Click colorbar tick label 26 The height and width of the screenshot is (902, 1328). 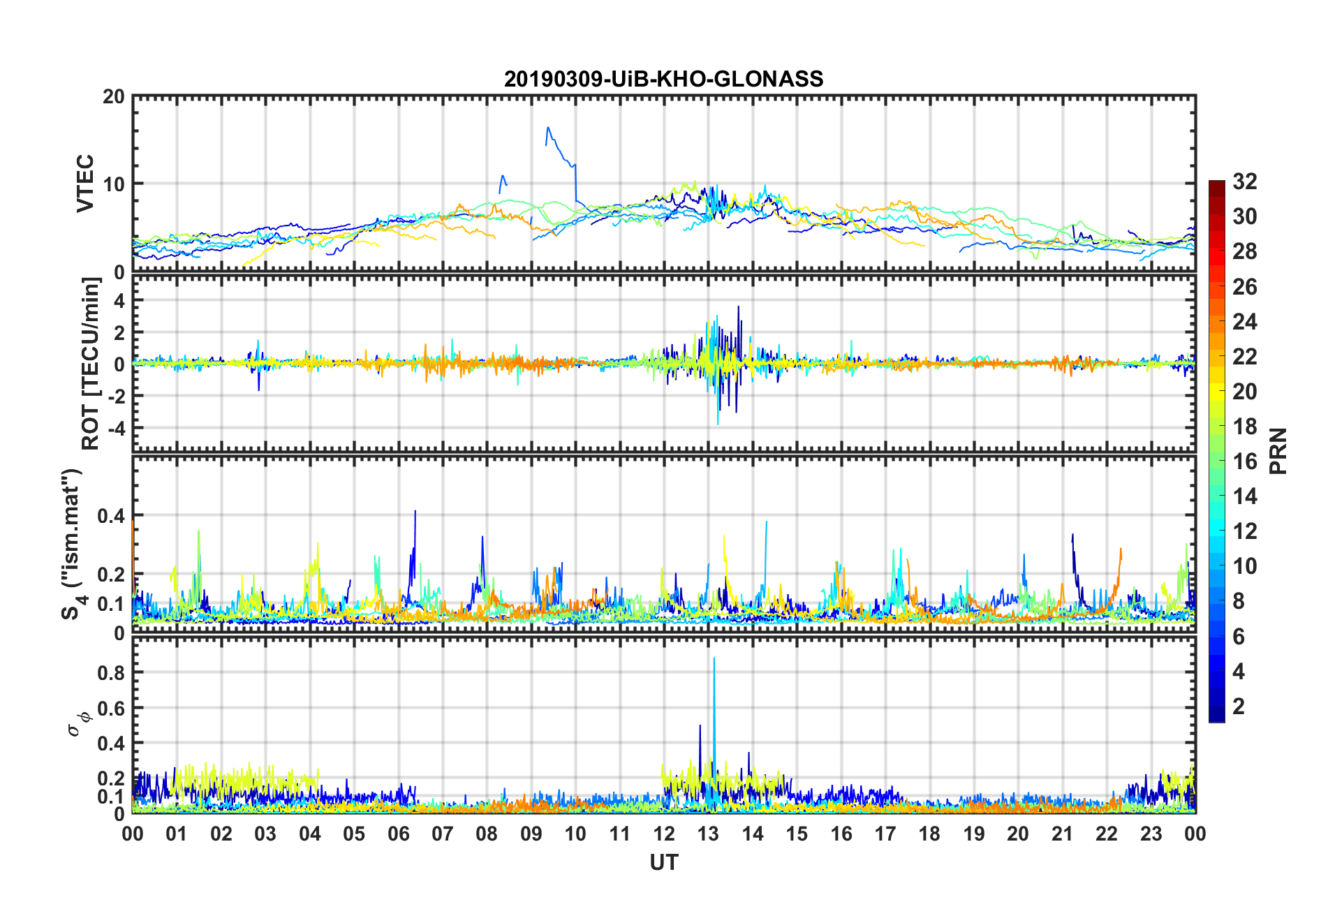[x=1244, y=286]
